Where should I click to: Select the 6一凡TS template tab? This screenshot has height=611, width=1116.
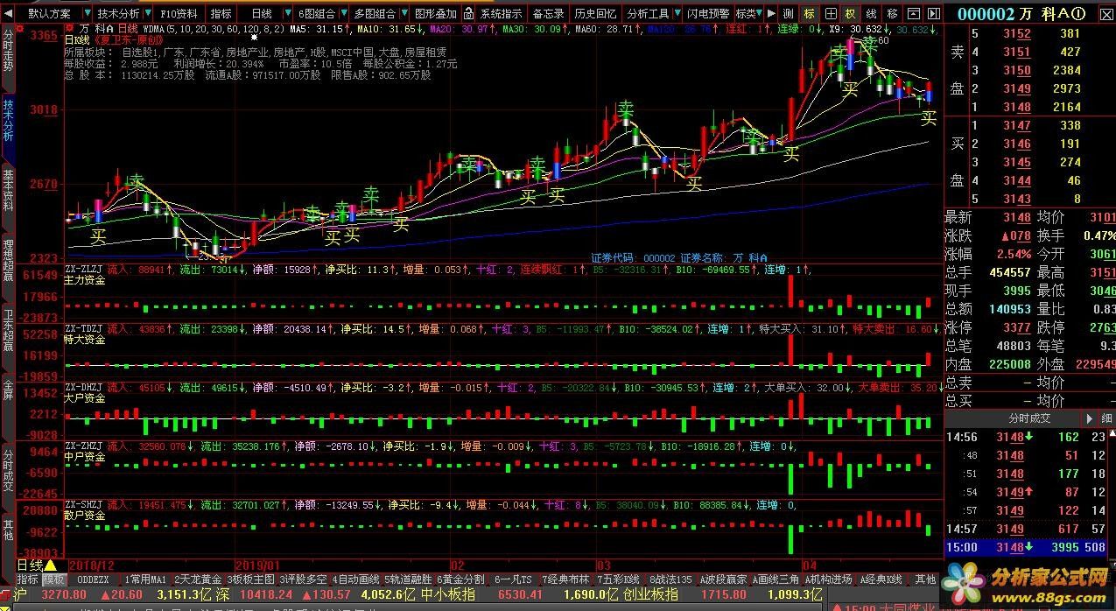(513, 579)
